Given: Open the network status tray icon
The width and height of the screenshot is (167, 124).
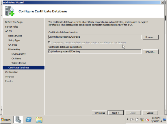Looking at the screenshot, I should click(142, 120).
